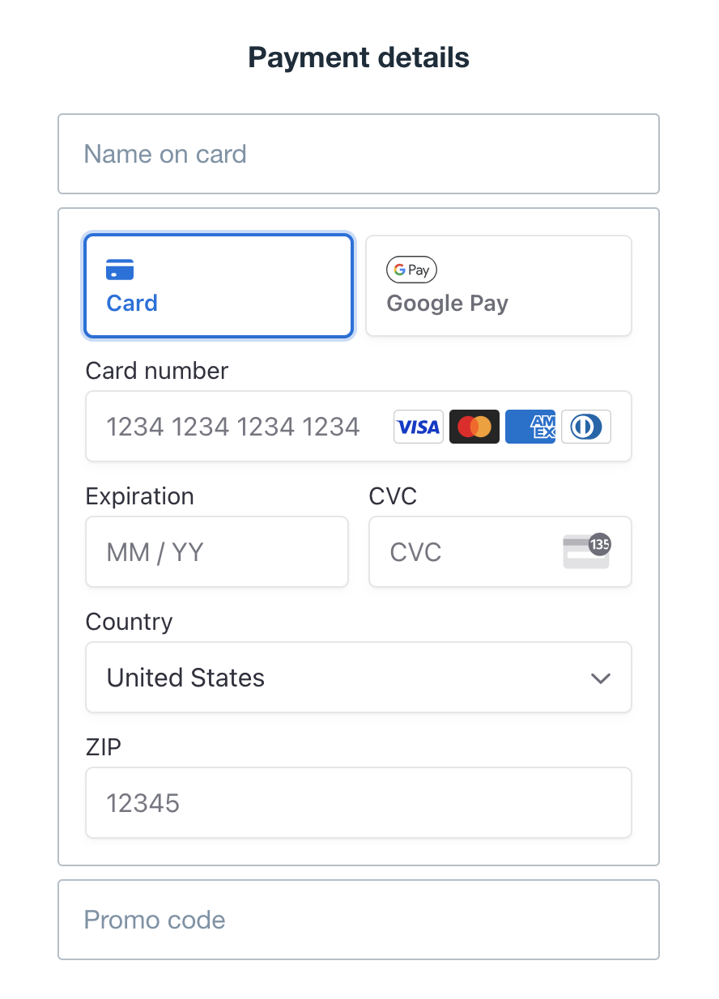Screen dimensions: 719x999
Task: Click the Promo code field
Action: 358,920
